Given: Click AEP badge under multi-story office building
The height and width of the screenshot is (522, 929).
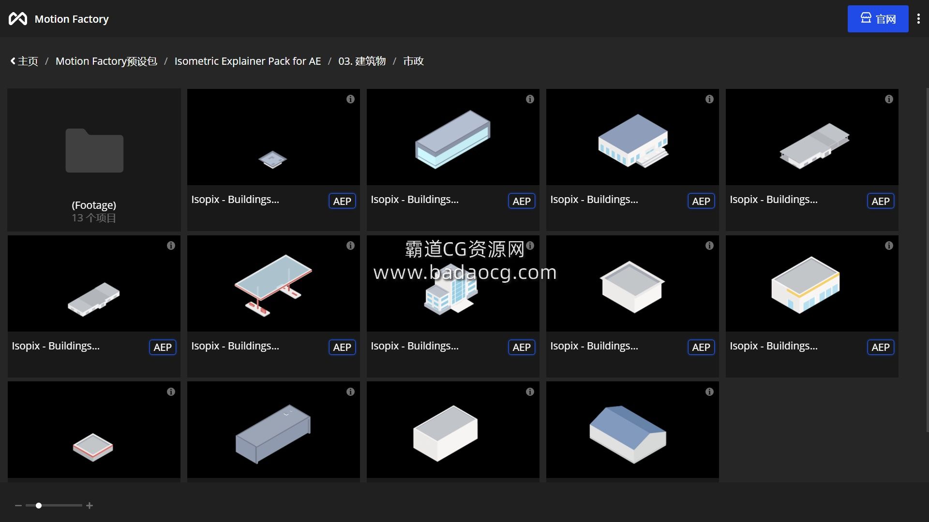Looking at the screenshot, I should [x=522, y=347].
